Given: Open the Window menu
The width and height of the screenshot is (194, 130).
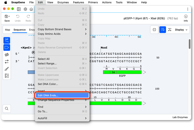Looking at the screenshot, I should coord(132,2).
